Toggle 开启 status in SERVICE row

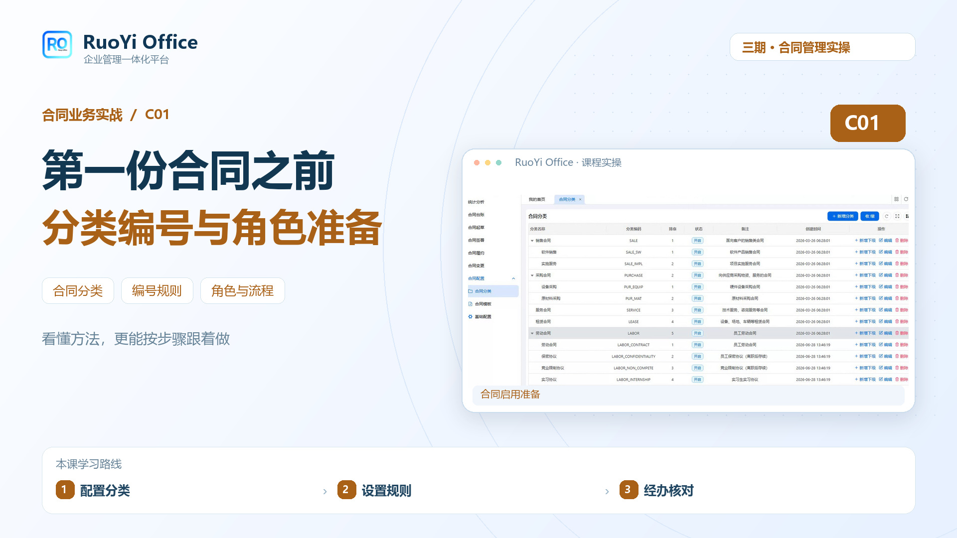pyautogui.click(x=697, y=310)
